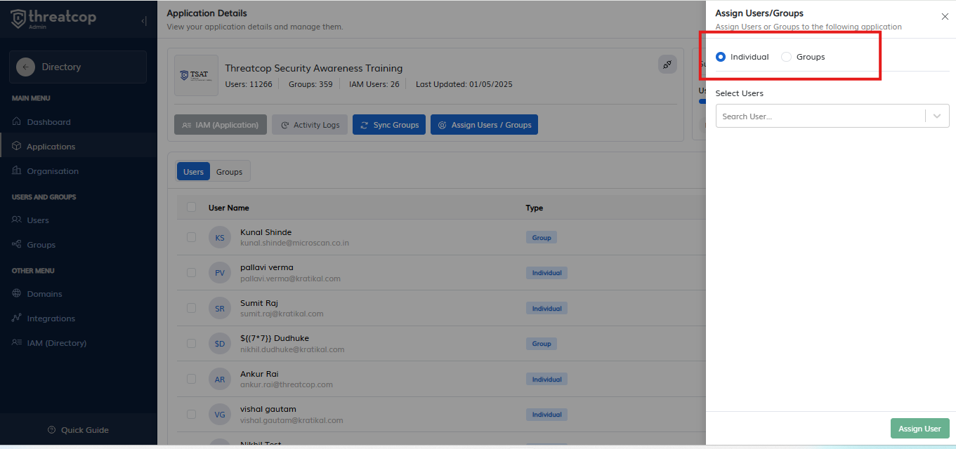This screenshot has width=956, height=449.
Task: Select the Groups radio button
Action: [787, 57]
